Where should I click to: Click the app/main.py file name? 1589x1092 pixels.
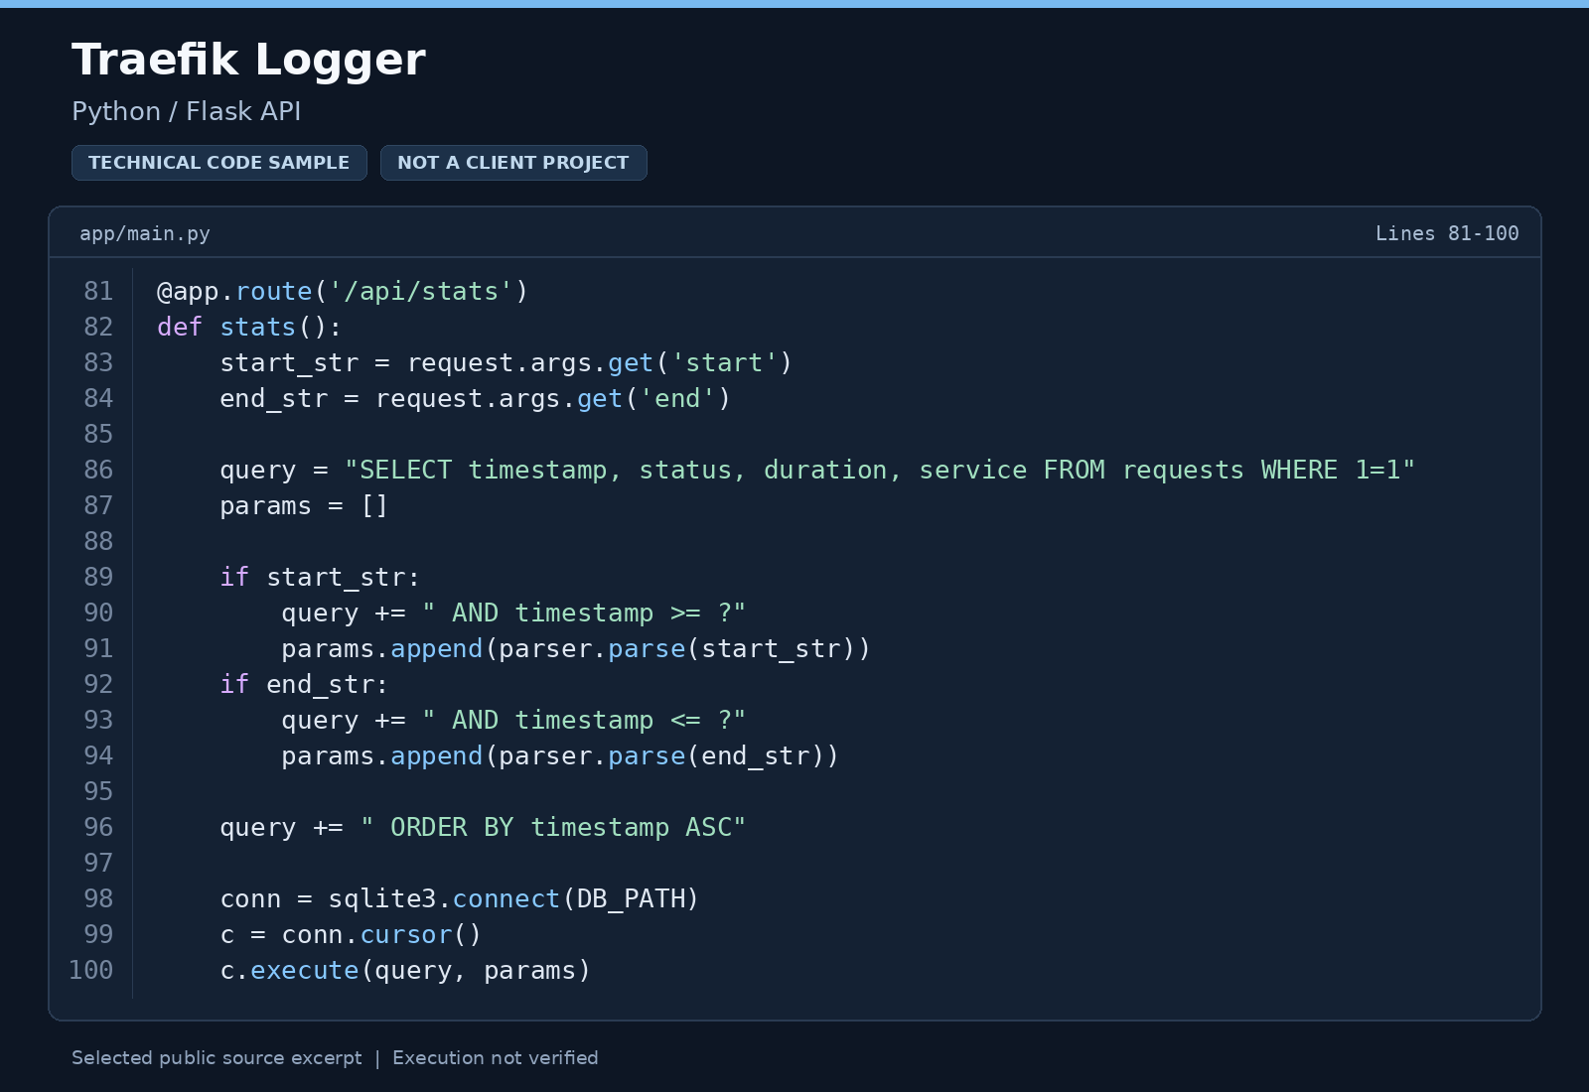point(145,233)
